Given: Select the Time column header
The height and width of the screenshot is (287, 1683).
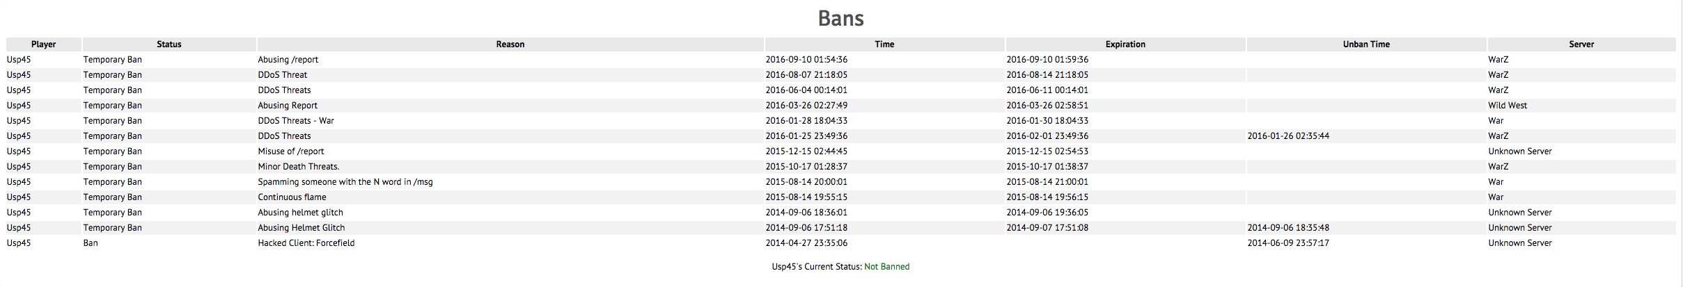Looking at the screenshot, I should [x=884, y=44].
